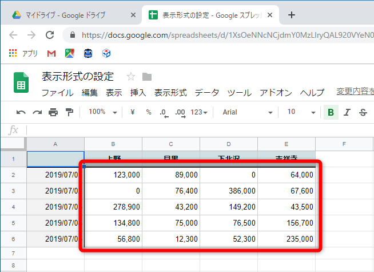
Task: Open the Arial font dropdown
Action: click(x=248, y=112)
